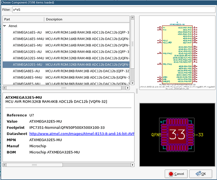The width and height of the screenshot is (217, 180).
Task: Click the BOM value Microchip ATXMEGA32E5-MU
Action: (x=55, y=152)
